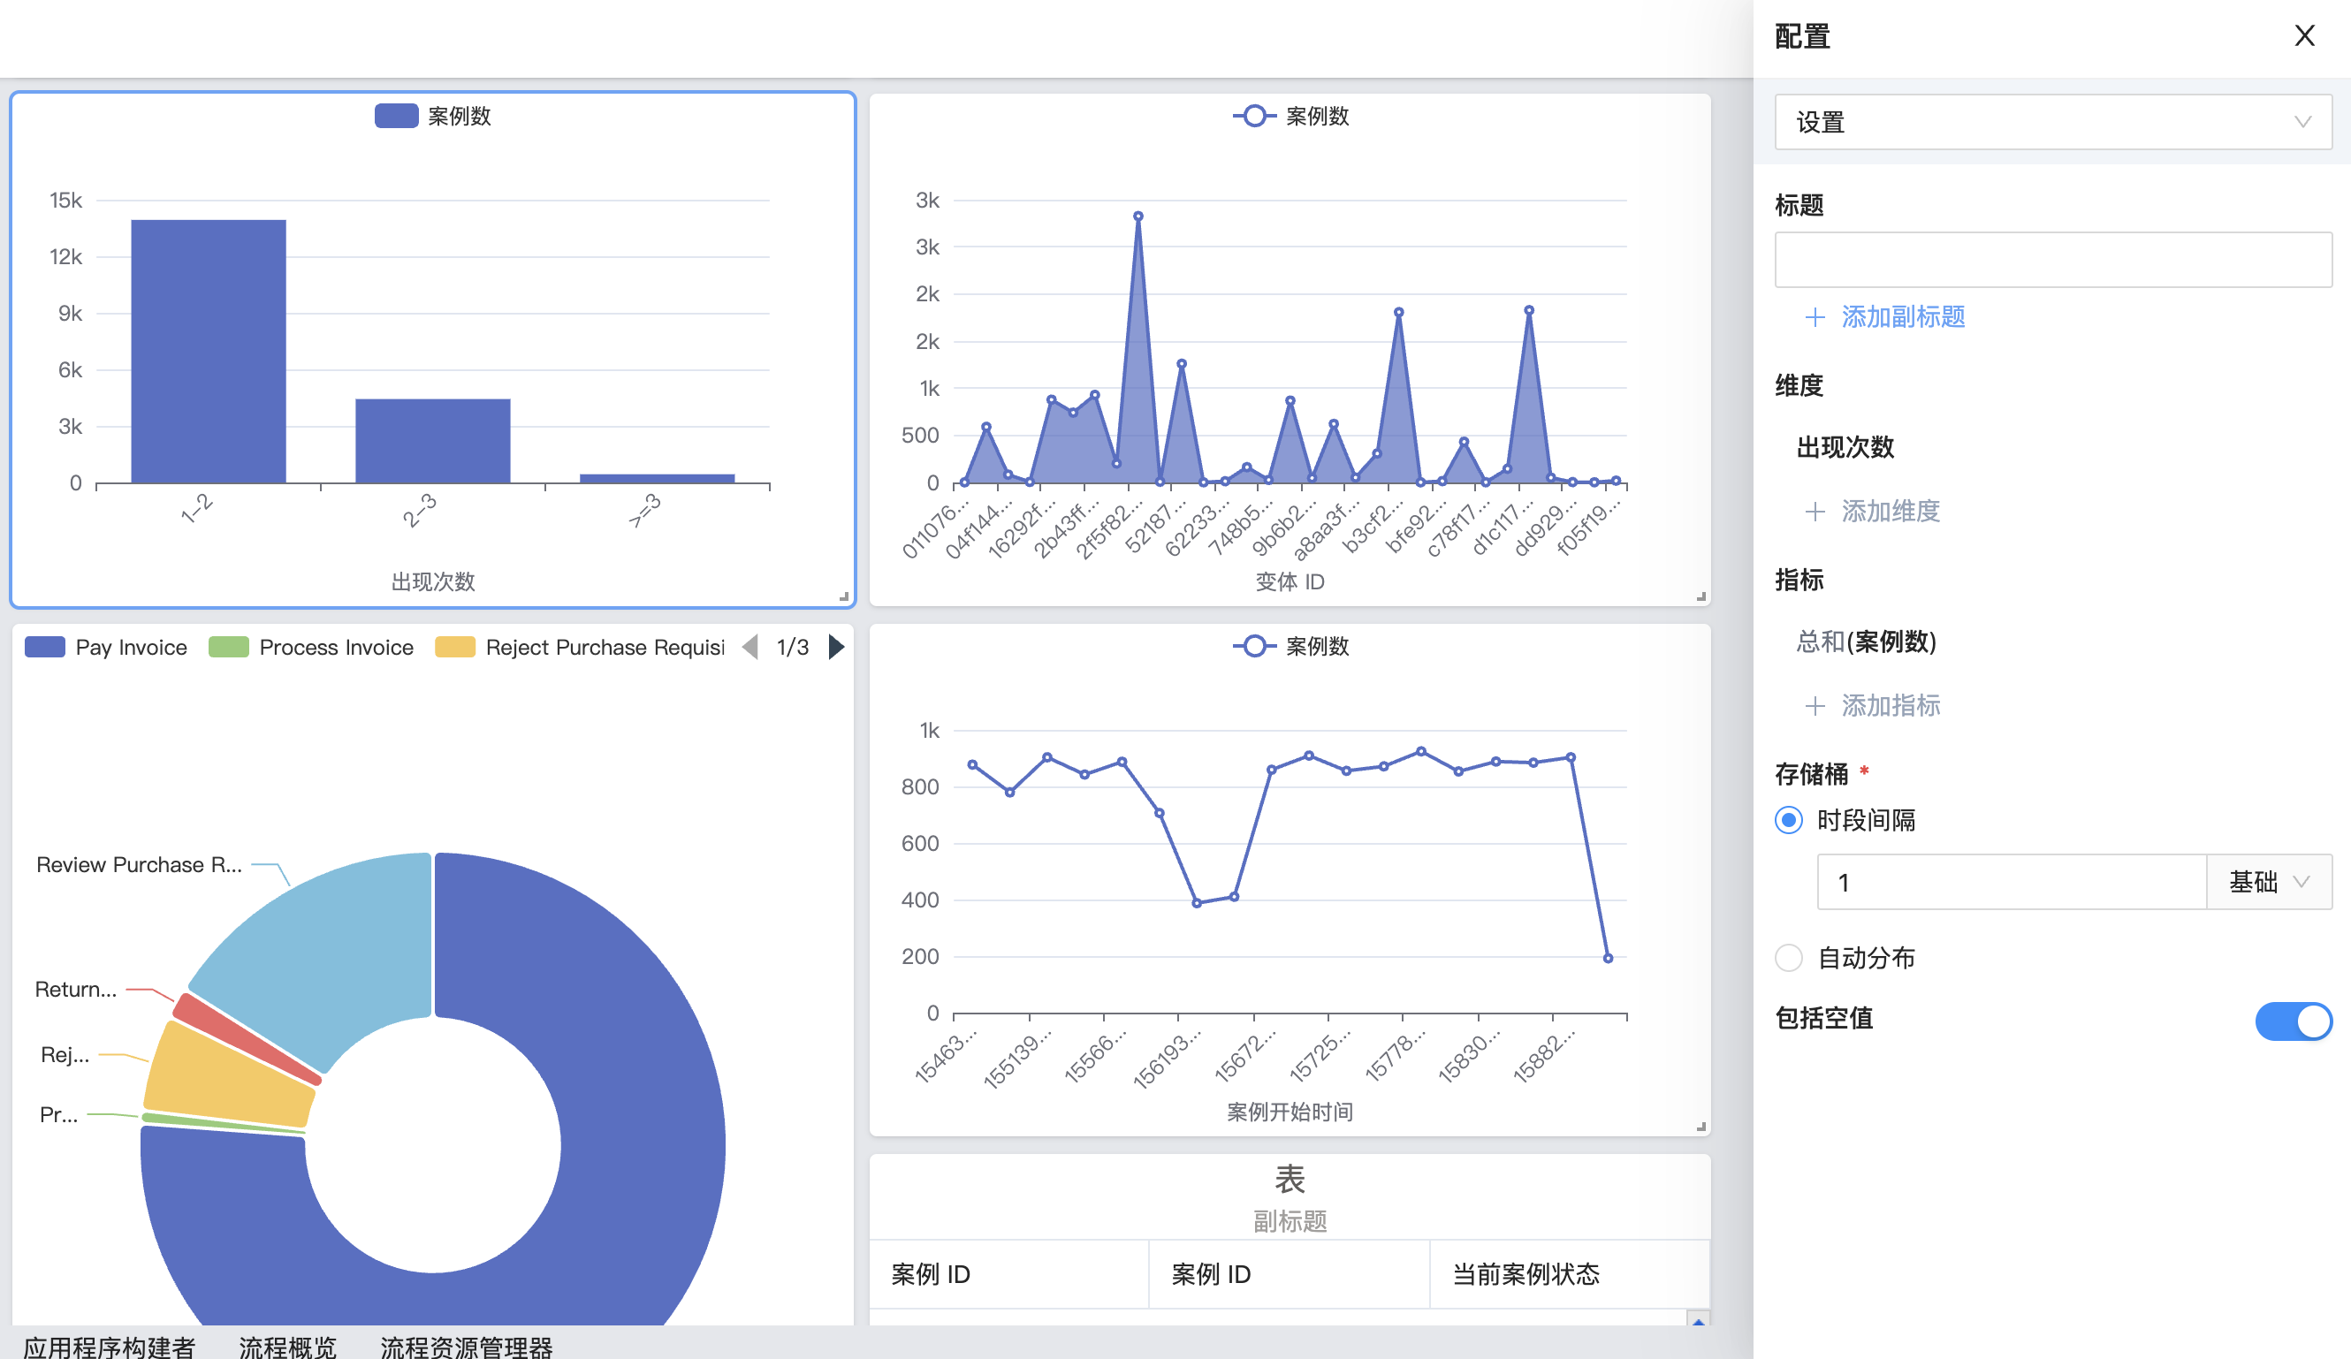The image size is (2351, 1359).
Task: Click the 出现次数 dimension item
Action: click(x=1845, y=448)
